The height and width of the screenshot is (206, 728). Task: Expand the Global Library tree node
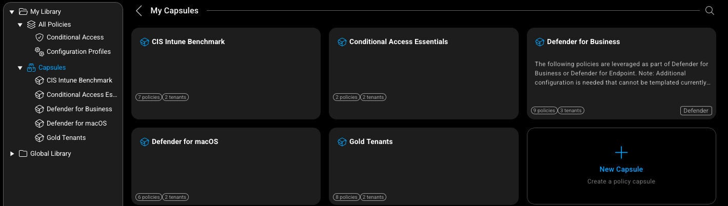tap(12, 154)
